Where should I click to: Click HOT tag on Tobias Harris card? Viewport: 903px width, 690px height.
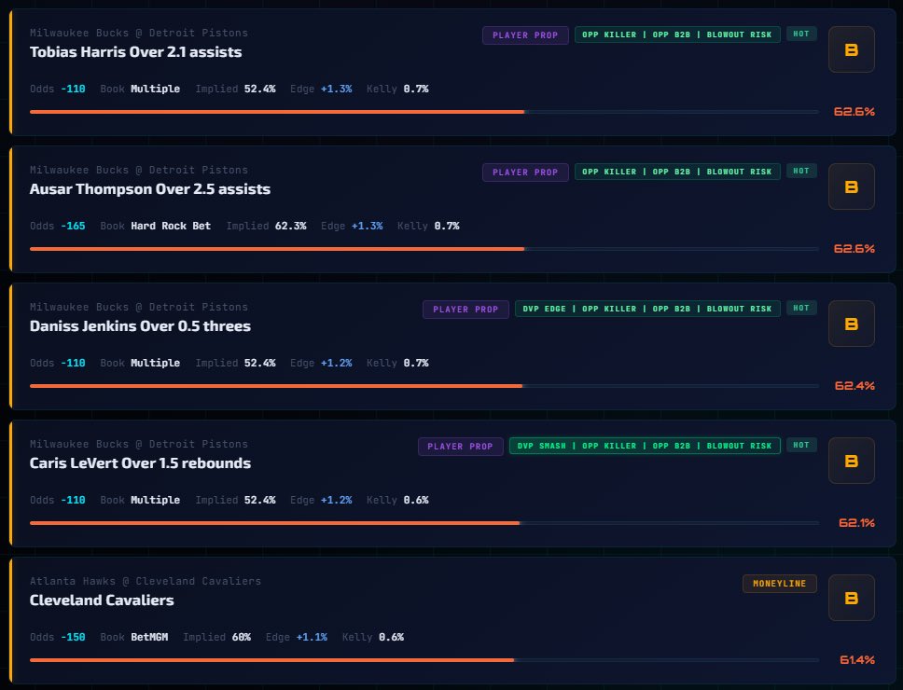click(801, 34)
